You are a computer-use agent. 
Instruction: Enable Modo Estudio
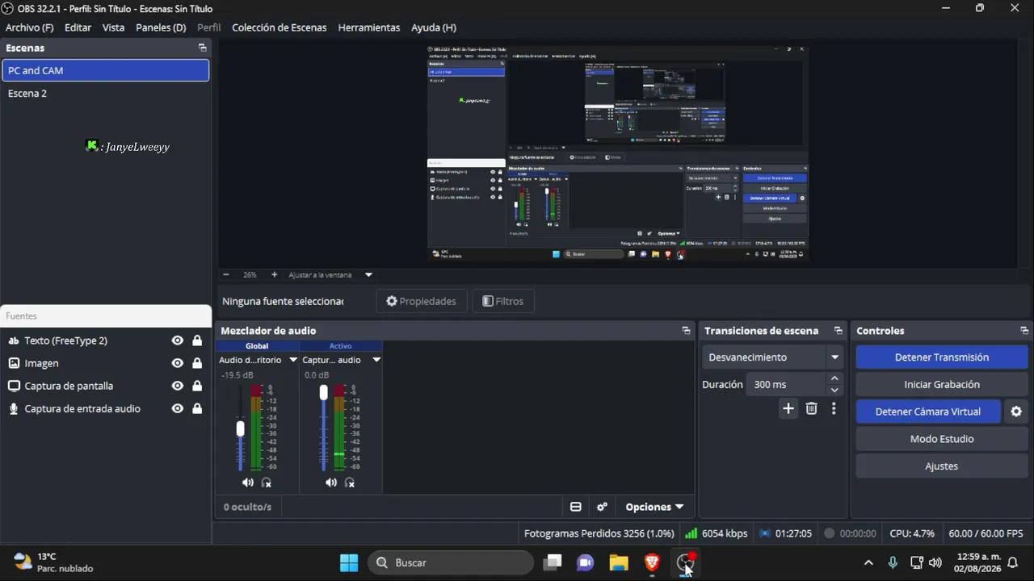point(942,439)
